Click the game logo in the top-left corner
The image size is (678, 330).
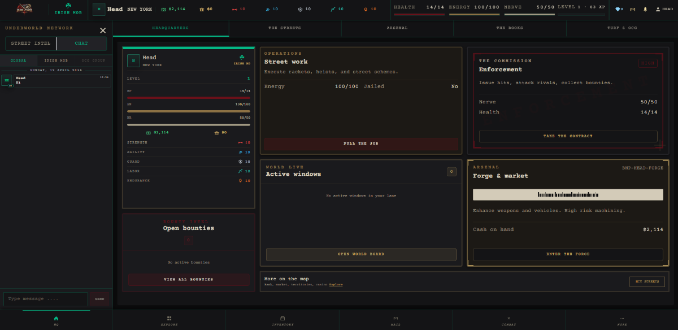point(25,9)
